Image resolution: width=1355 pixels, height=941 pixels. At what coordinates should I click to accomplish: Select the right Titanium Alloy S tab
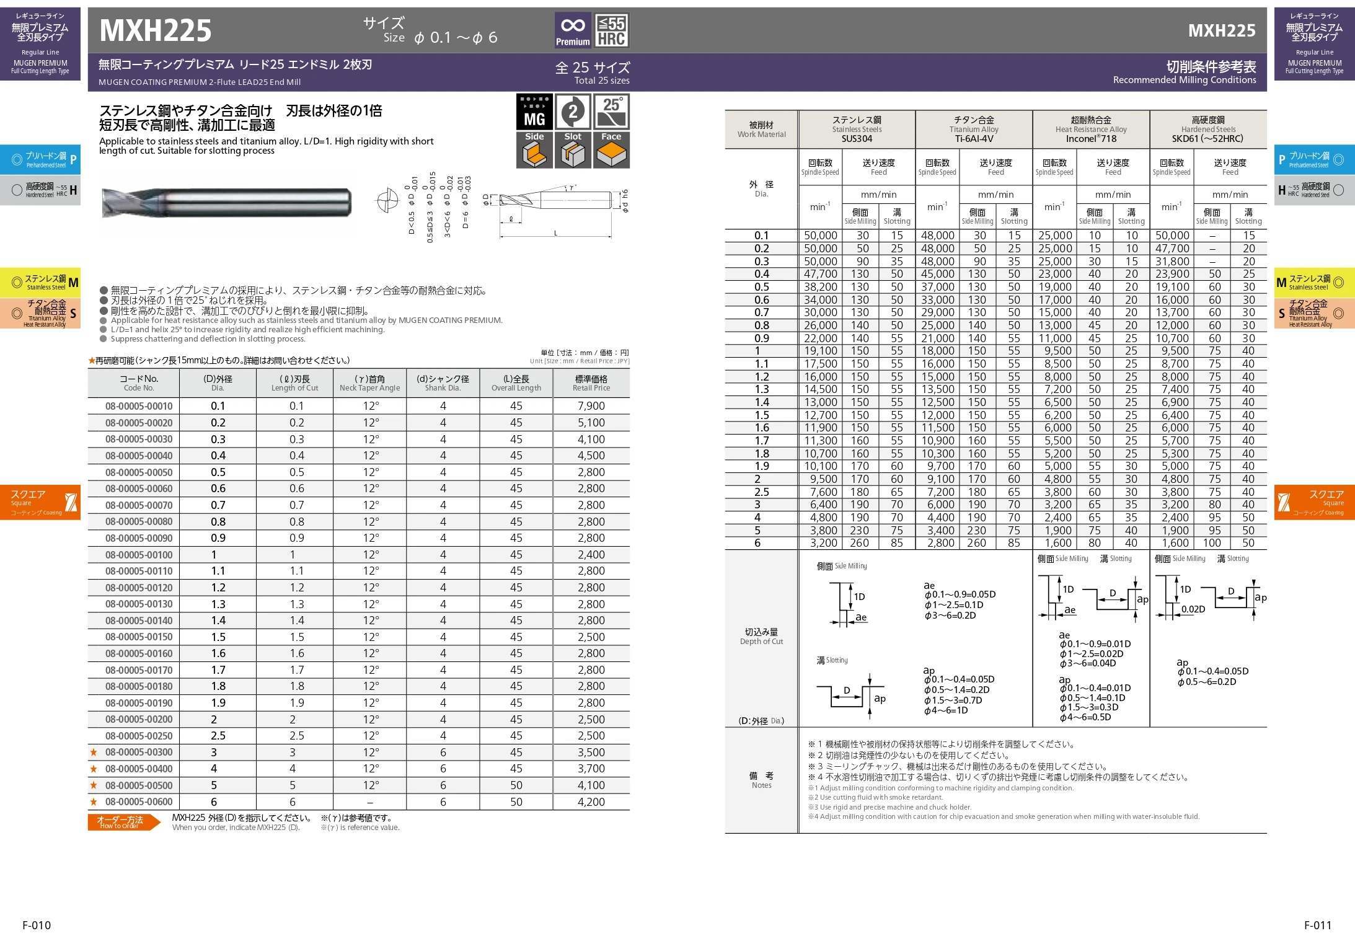(x=1314, y=314)
